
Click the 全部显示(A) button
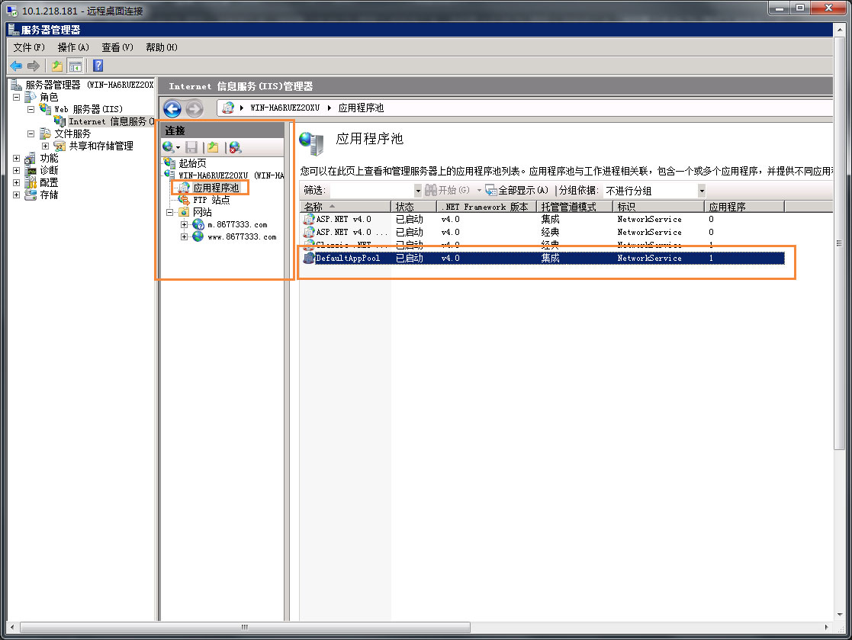click(x=517, y=190)
